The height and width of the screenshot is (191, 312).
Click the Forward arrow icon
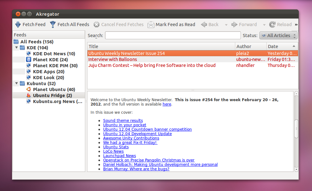[x=234, y=25]
